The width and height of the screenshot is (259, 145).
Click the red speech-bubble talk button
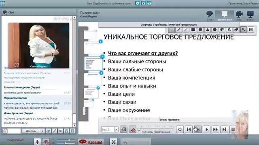coord(91,142)
